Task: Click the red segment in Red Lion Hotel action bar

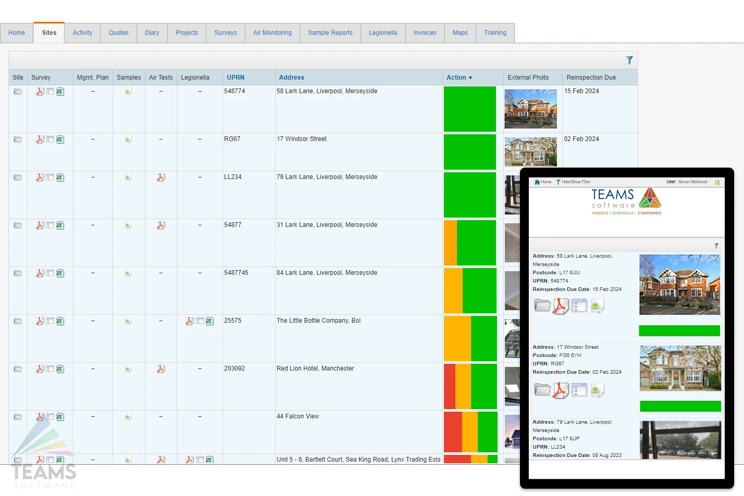Action: tap(449, 386)
